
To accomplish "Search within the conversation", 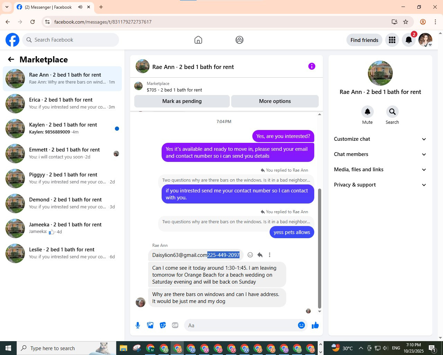I will point(392,112).
